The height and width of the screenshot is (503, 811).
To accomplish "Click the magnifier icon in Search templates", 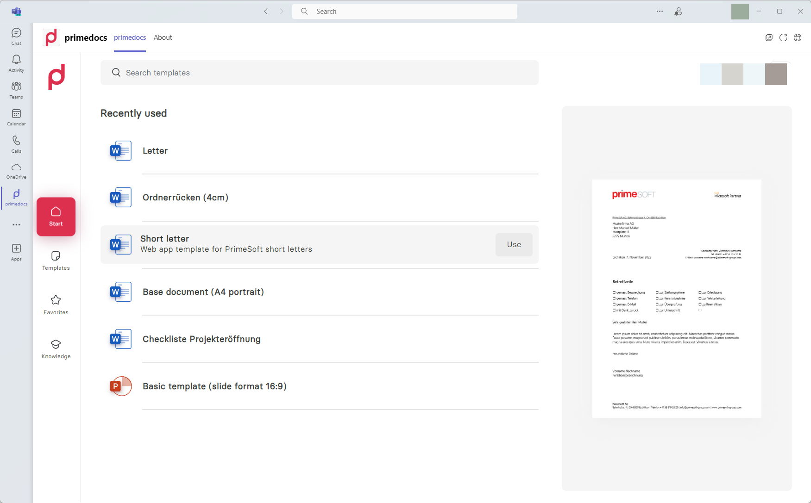I will 116,73.
